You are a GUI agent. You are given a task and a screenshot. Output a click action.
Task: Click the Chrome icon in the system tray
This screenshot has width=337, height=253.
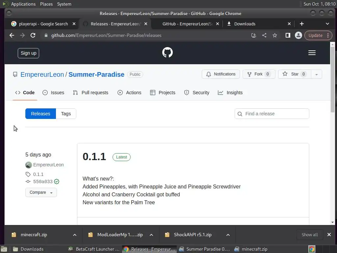tap(312, 249)
